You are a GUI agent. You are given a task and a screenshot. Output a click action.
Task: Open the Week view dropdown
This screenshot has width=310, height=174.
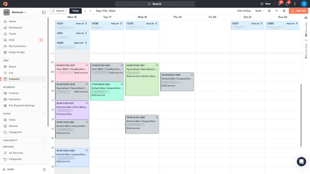[x=260, y=11]
